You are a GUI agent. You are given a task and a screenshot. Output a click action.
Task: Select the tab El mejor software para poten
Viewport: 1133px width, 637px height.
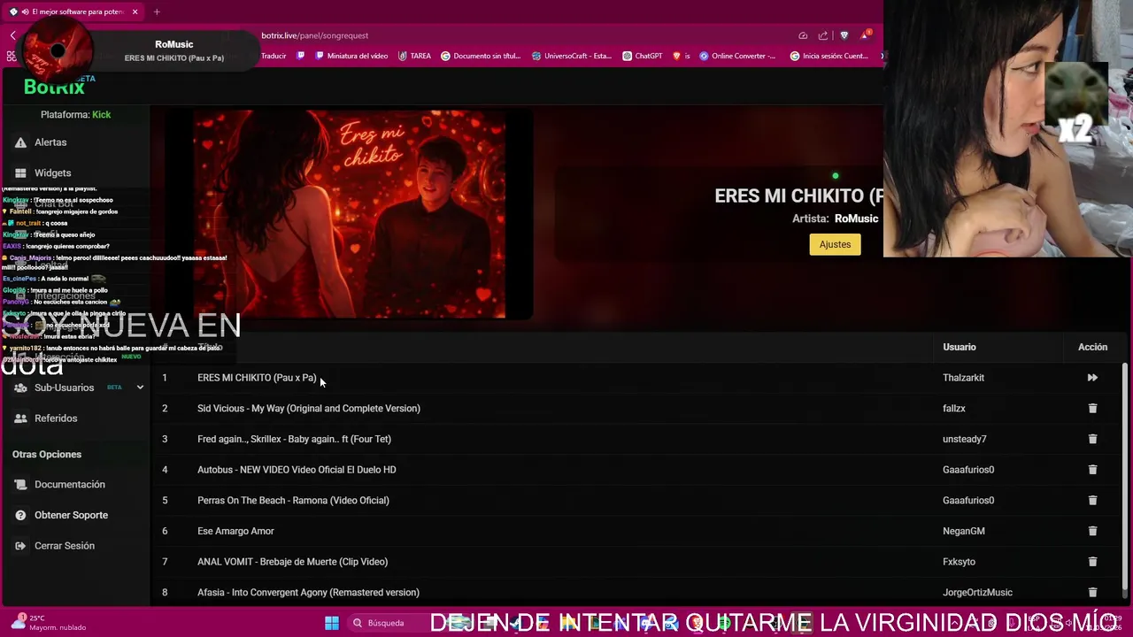(74, 12)
